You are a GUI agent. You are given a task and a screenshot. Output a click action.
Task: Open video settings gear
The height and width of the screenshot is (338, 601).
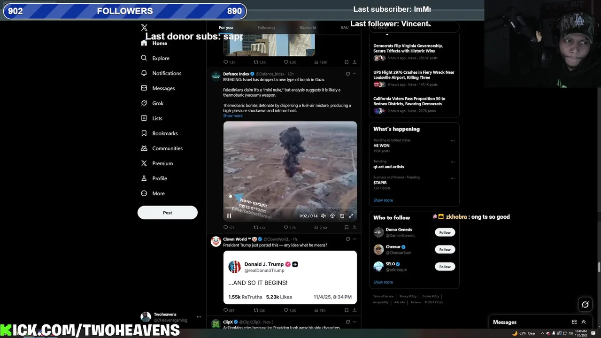tap(332, 216)
